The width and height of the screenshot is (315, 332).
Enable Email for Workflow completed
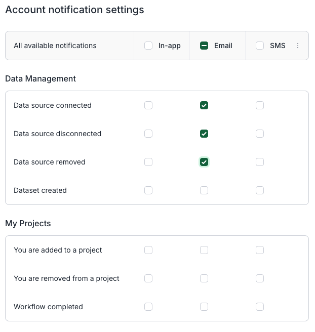204,307
